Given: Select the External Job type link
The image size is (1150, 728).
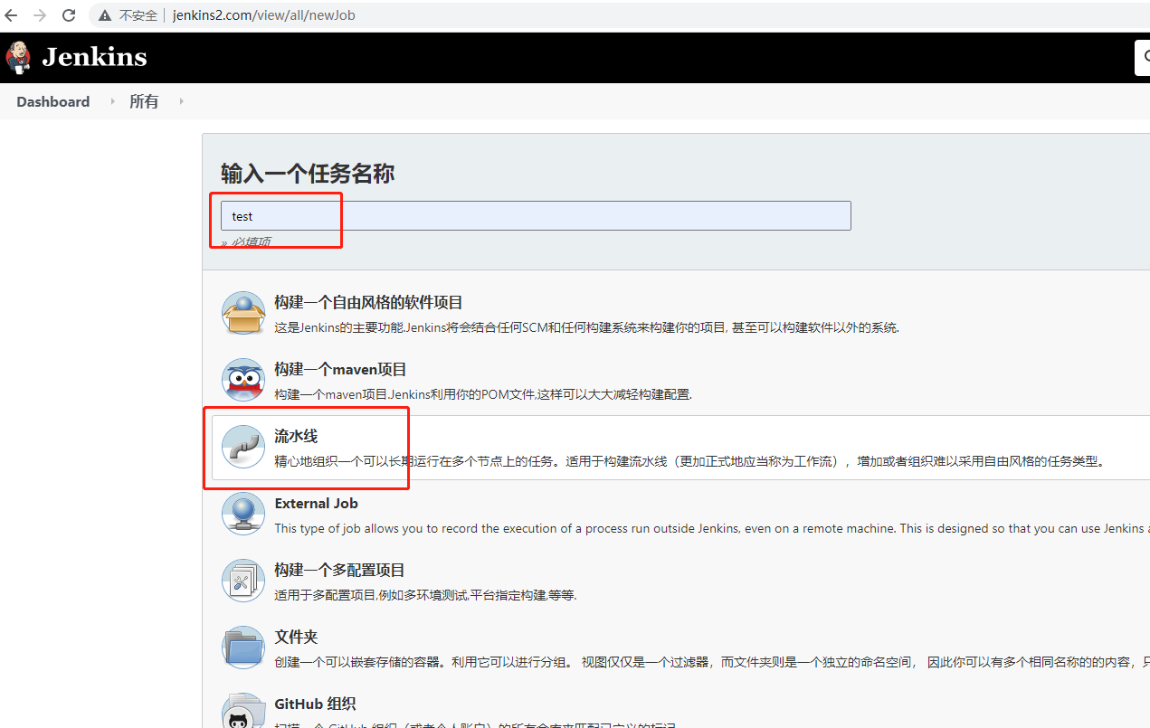Looking at the screenshot, I should [x=315, y=503].
